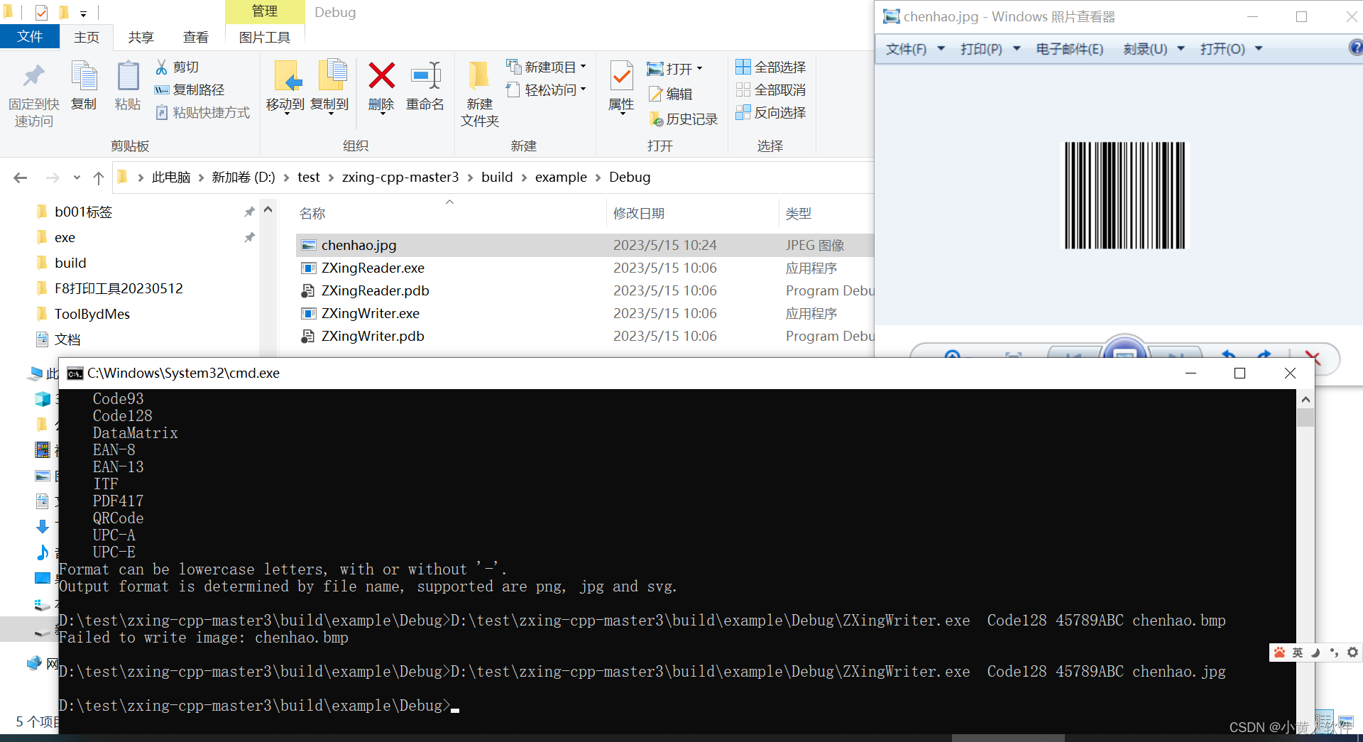Screen dimensions: 1363x742
Task: Open the File (文件) tab
Action: coord(30,36)
